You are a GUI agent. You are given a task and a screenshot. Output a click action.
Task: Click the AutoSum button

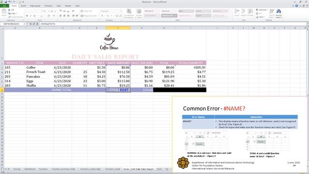[261, 10]
